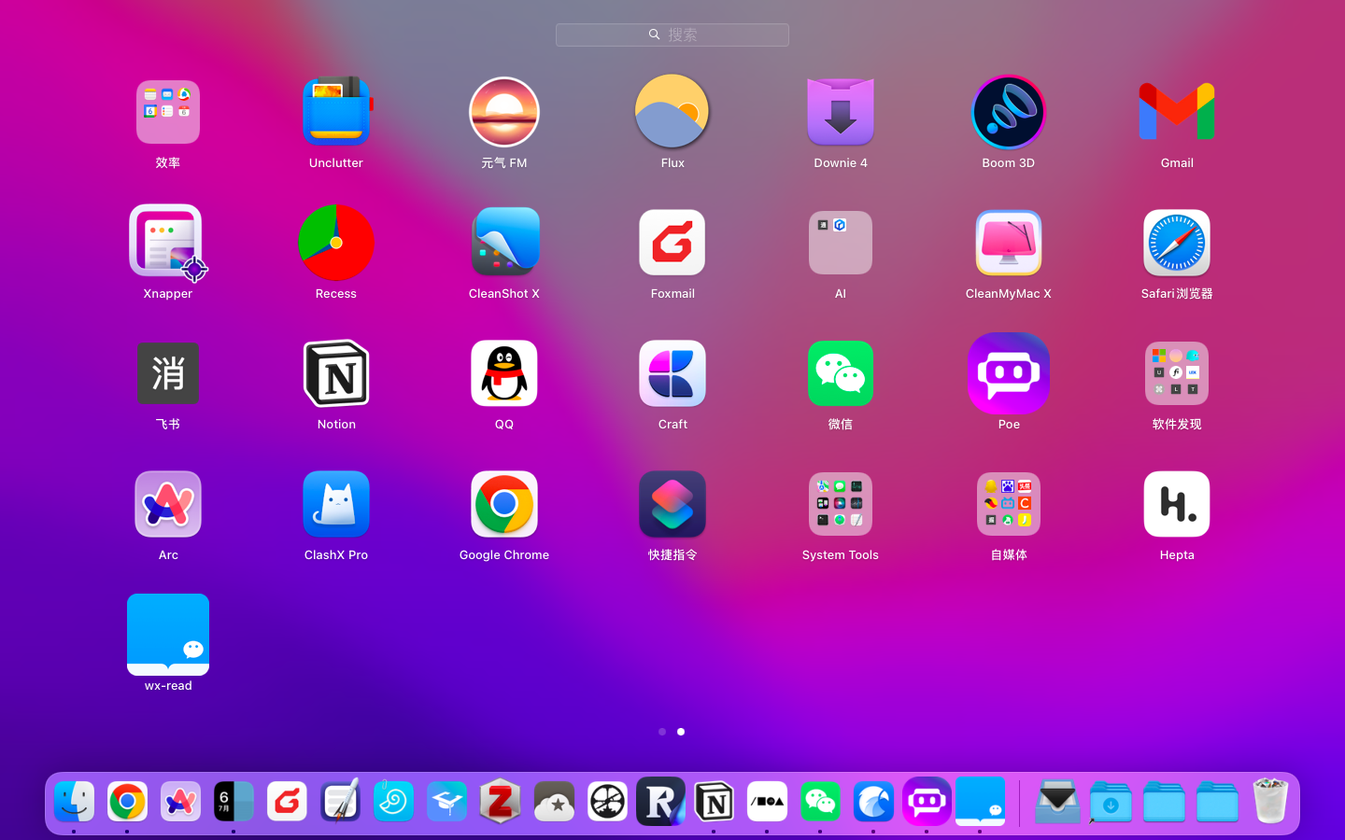Click the paper and pen app in the Dock
This screenshot has width=1345, height=840.
(x=340, y=802)
